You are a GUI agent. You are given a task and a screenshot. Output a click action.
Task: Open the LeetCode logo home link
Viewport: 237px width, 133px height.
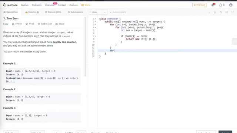(x=10, y=5)
